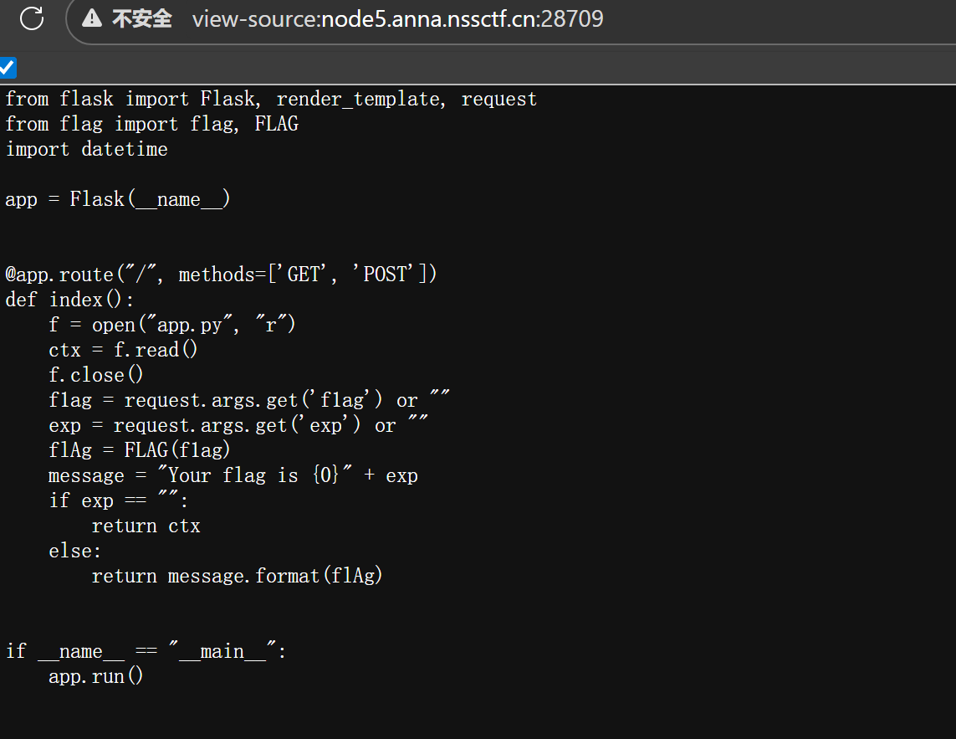Viewport: 956px width, 739px height.
Task: Click the 'ctx = f.read()' line
Action: point(123,350)
